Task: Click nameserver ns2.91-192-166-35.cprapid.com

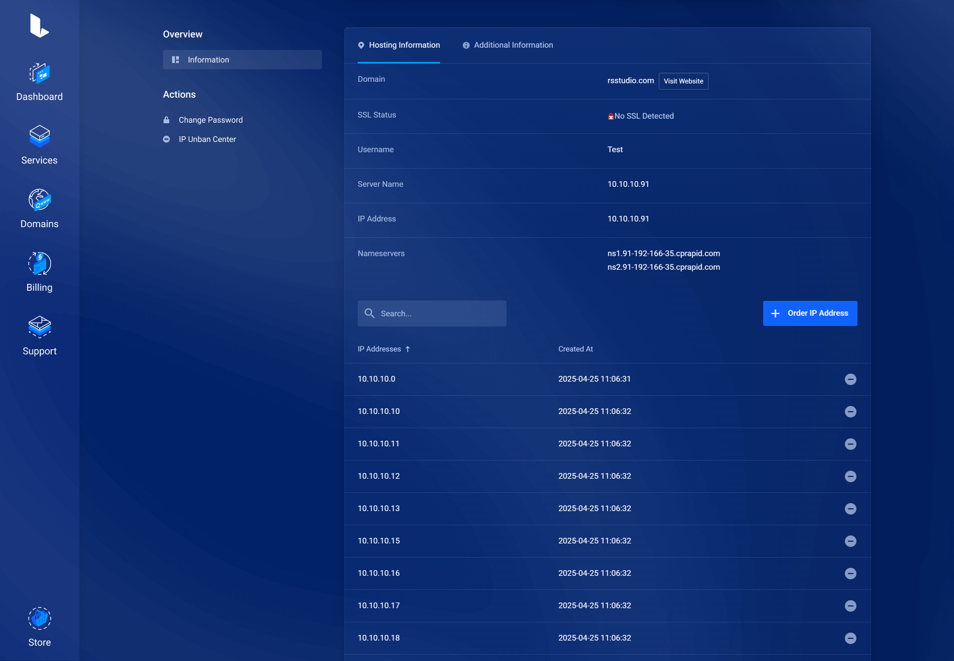Action: click(x=664, y=267)
